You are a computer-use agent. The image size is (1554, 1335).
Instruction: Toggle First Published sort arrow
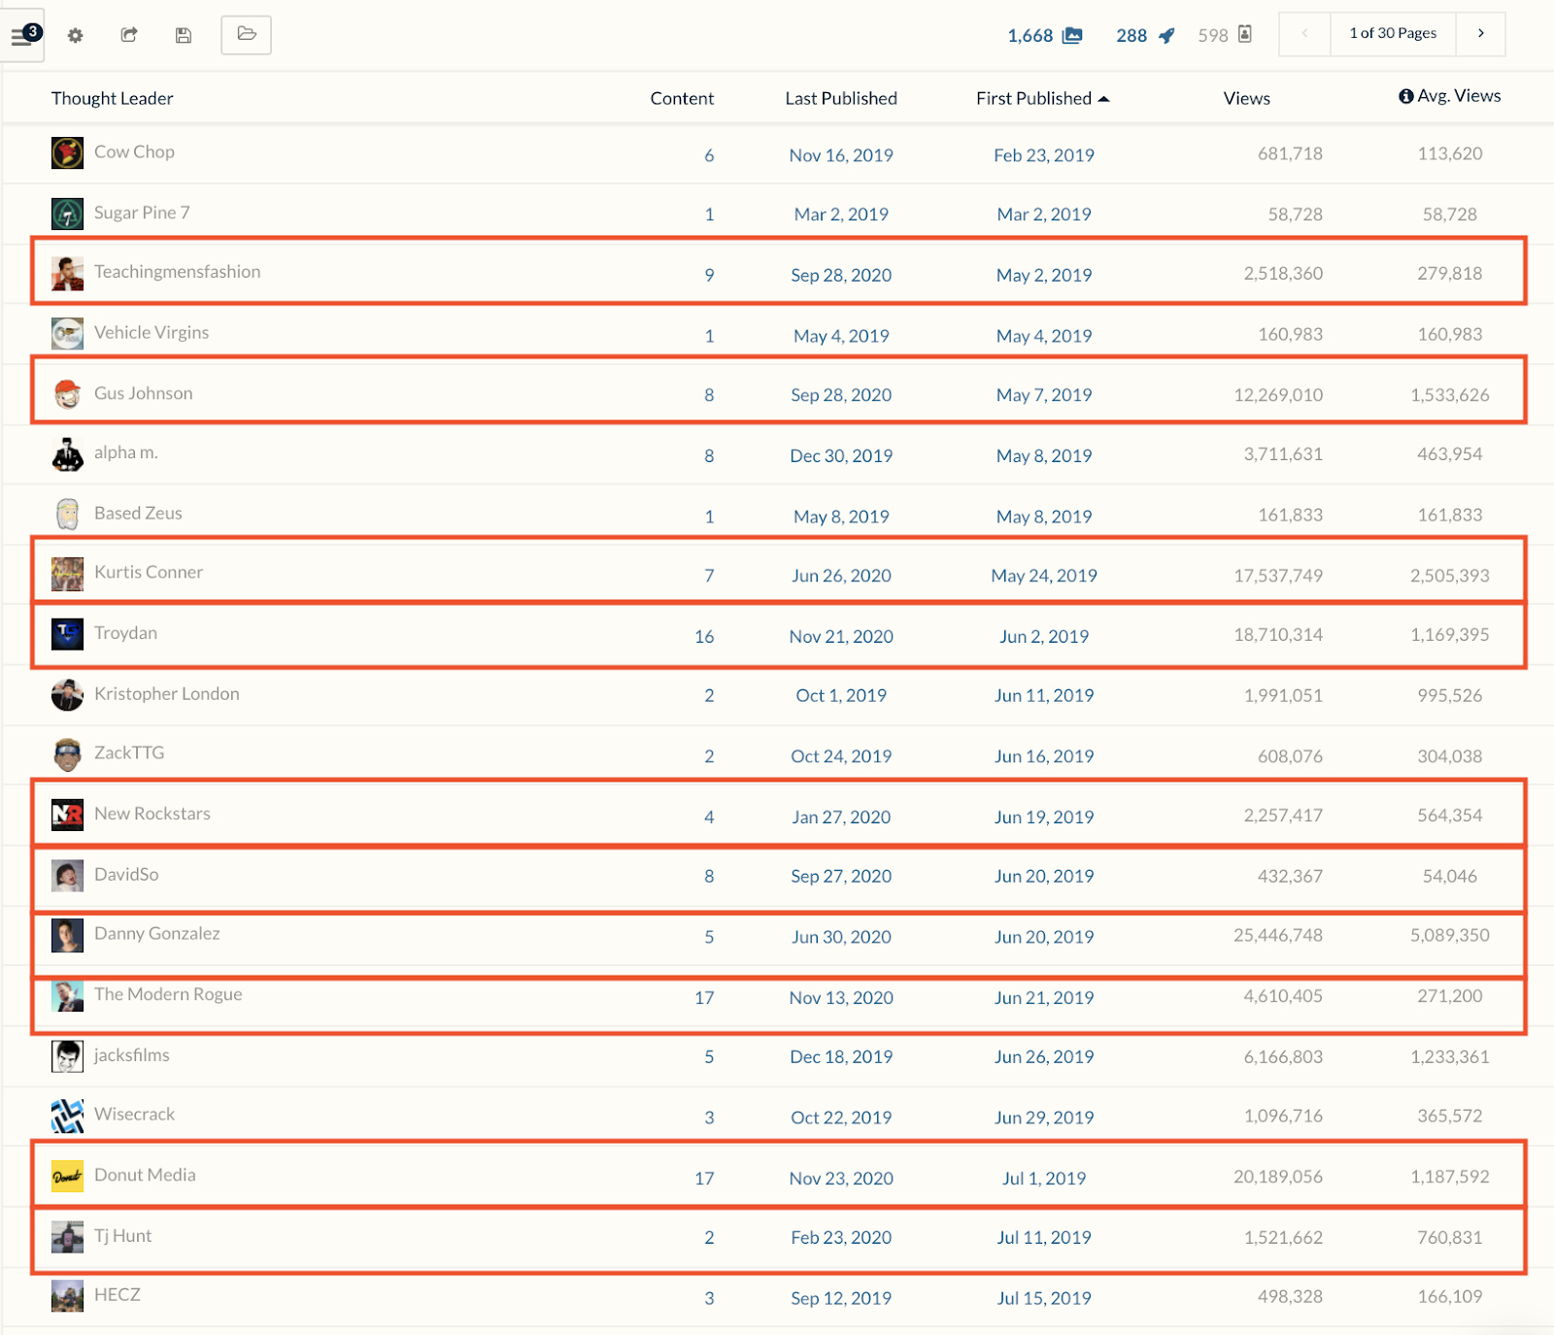pyautogui.click(x=1103, y=99)
